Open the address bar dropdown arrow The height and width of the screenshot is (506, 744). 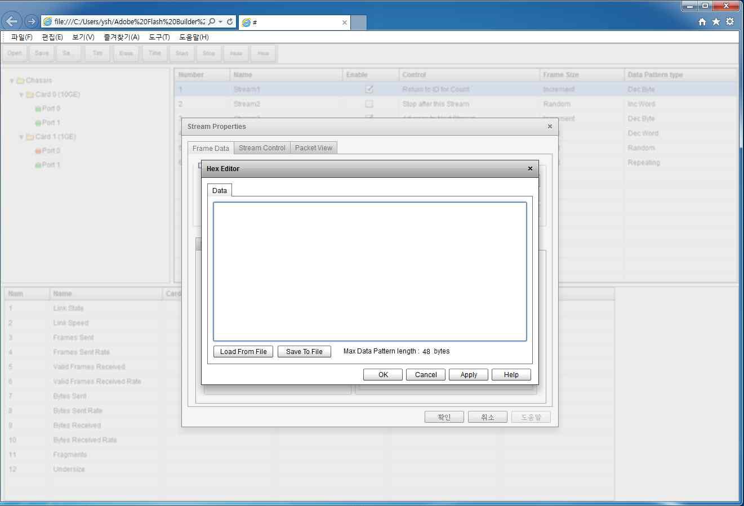tap(220, 21)
